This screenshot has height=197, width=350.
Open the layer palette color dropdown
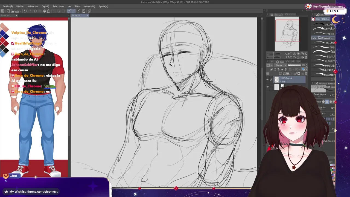click(x=270, y=65)
